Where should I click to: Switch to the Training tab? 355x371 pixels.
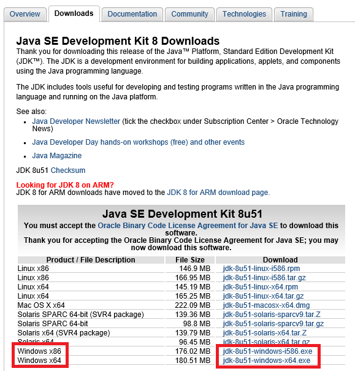[x=294, y=14]
